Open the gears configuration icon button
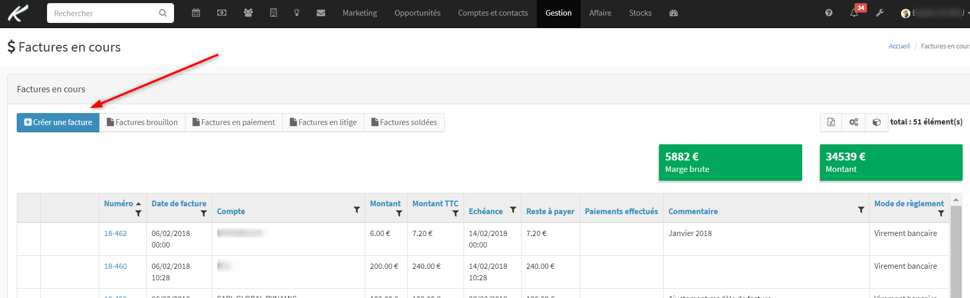 [x=853, y=122]
